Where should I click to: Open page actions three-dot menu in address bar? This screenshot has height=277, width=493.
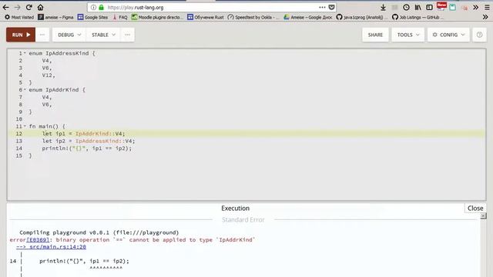322,7
